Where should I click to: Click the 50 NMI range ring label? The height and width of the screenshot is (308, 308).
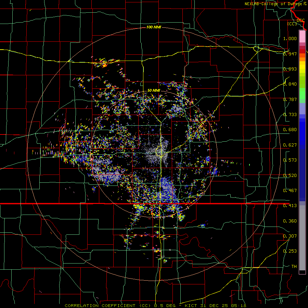pos(154,90)
